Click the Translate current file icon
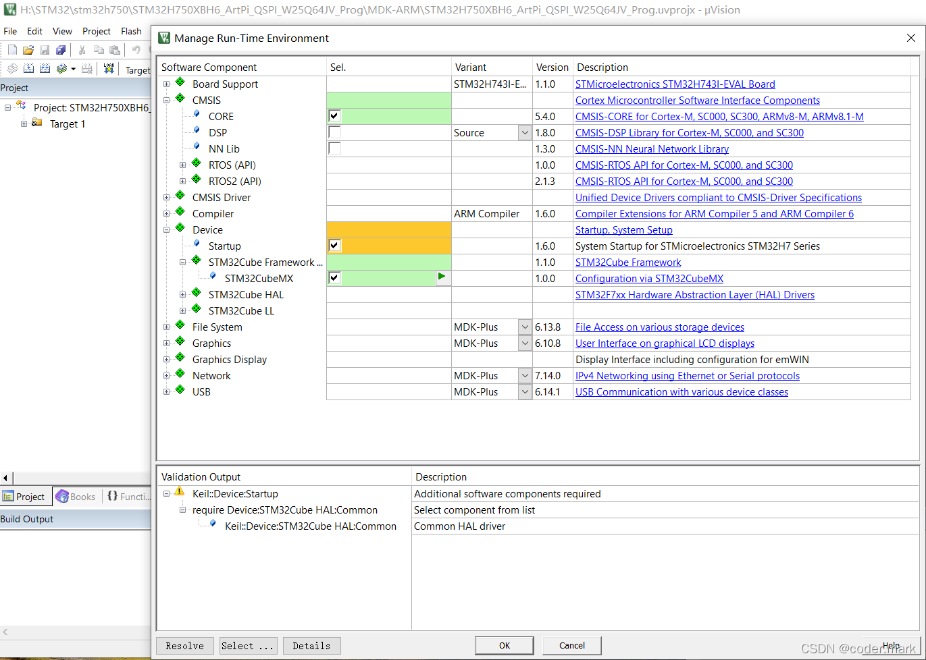 pos(12,69)
